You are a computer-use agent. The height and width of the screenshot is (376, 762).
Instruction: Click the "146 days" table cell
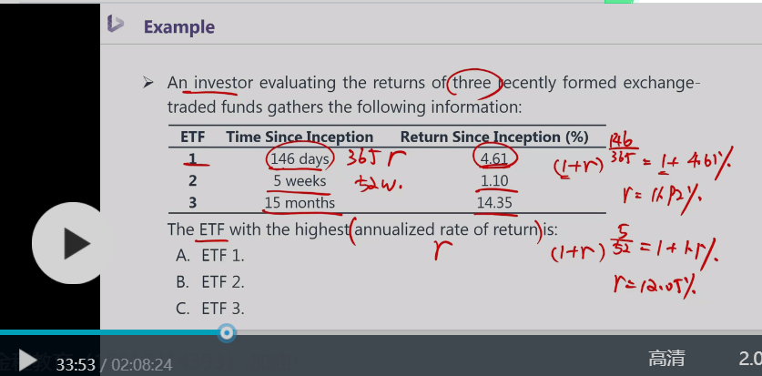[300, 159]
